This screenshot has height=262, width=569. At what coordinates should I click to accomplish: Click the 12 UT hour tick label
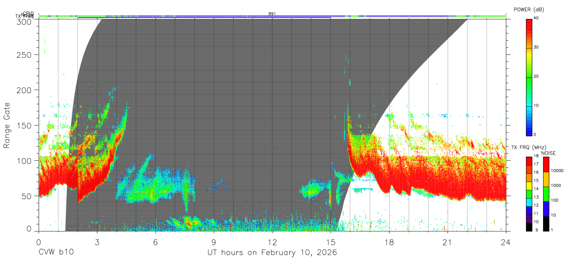(272, 242)
